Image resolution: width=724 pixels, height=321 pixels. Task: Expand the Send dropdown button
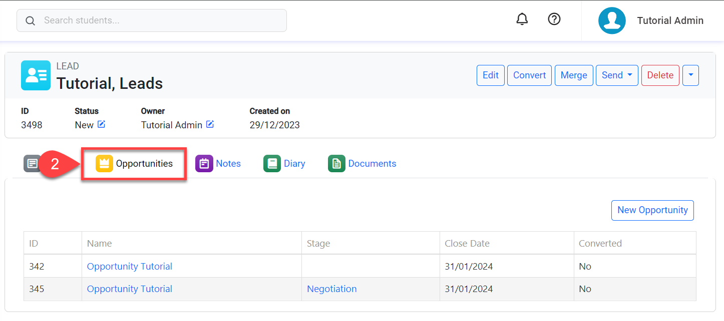point(616,75)
